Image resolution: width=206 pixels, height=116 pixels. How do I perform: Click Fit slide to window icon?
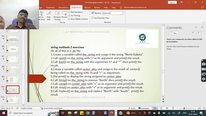pyautogui.click(x=204, y=108)
